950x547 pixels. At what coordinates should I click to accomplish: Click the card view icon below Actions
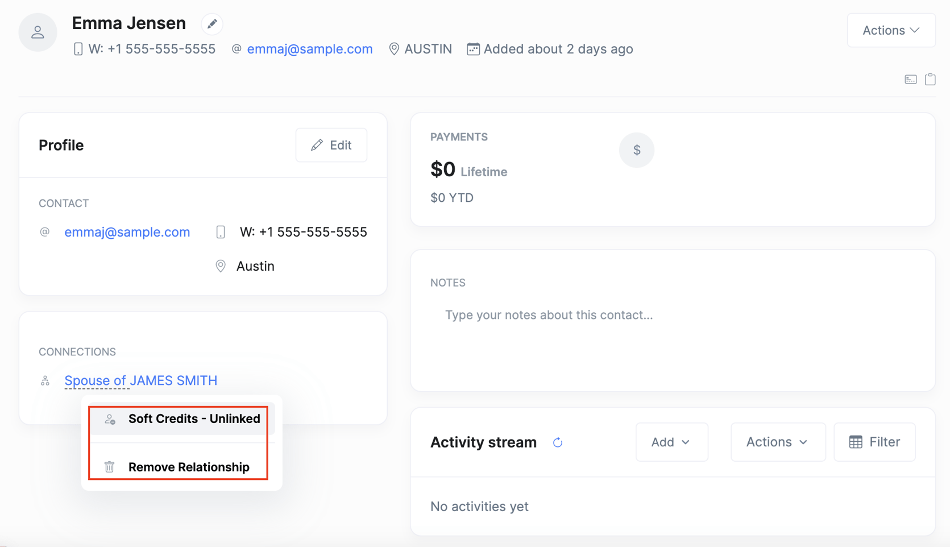coord(911,80)
